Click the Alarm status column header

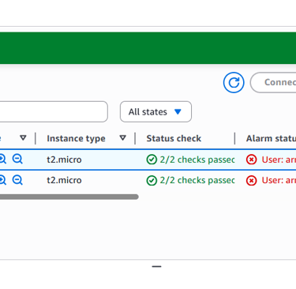click(271, 138)
